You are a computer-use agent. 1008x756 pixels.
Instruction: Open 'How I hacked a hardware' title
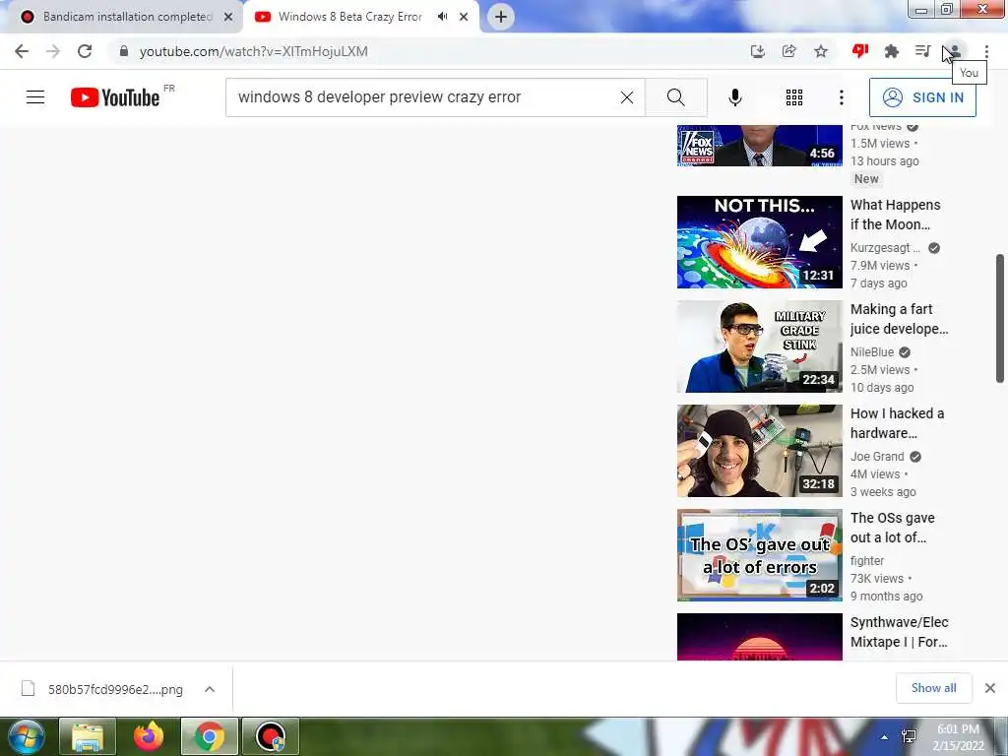(x=898, y=423)
